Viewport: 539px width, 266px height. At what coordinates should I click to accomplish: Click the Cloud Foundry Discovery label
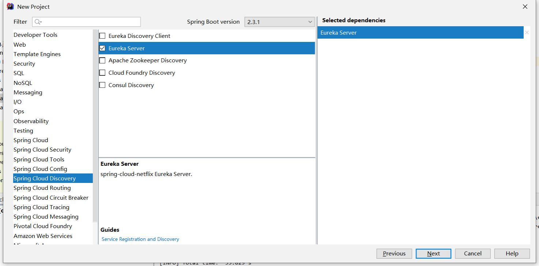point(142,73)
